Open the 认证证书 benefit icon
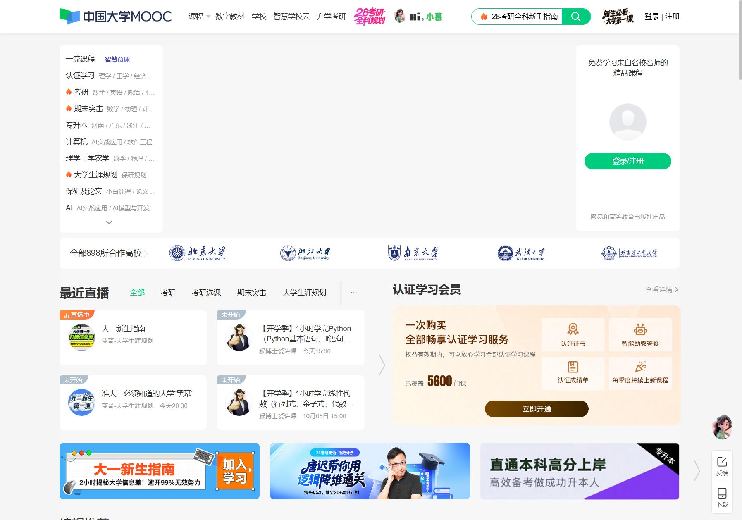Screen dimensions: 742x520 (573, 329)
